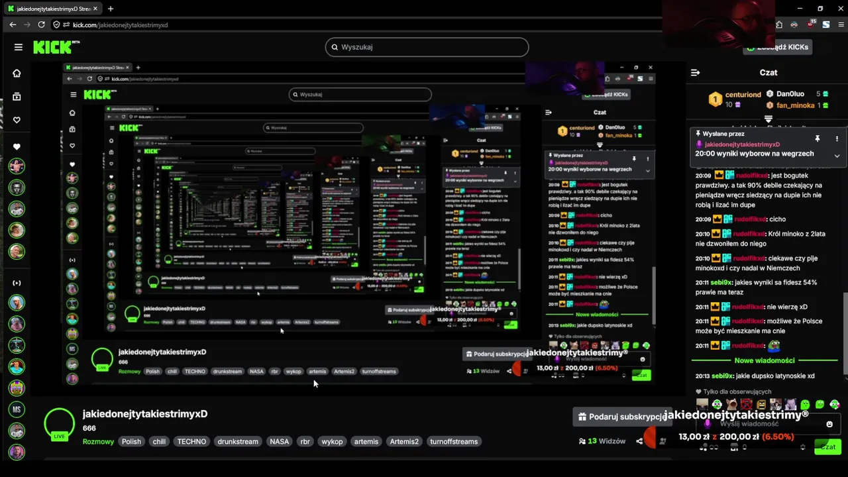Click the 13 Widzów viewer count
This screenshot has height=477, width=848.
602,441
